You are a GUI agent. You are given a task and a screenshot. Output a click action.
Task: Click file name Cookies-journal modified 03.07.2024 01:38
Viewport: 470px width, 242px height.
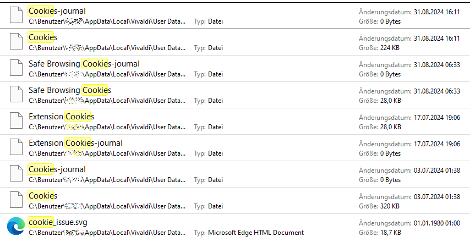coord(57,169)
